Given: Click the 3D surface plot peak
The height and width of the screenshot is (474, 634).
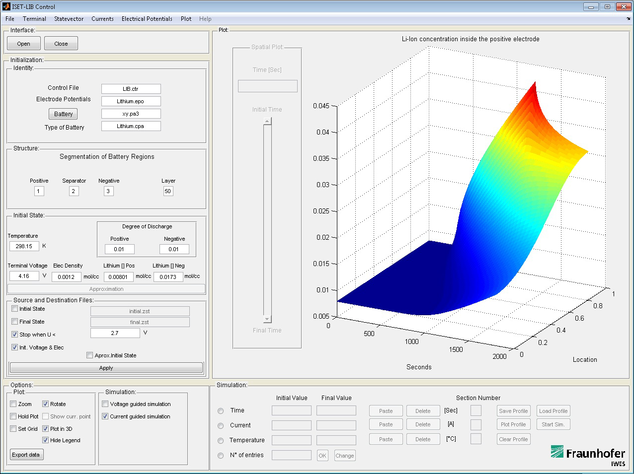Looking at the screenshot, I should [x=535, y=83].
